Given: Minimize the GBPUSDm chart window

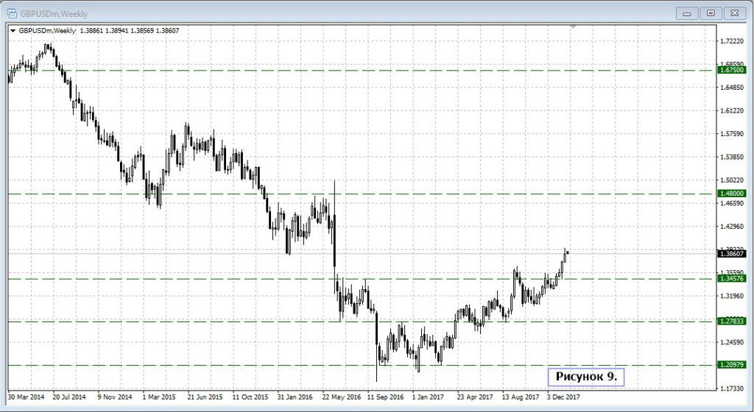Looking at the screenshot, I should 688,13.
